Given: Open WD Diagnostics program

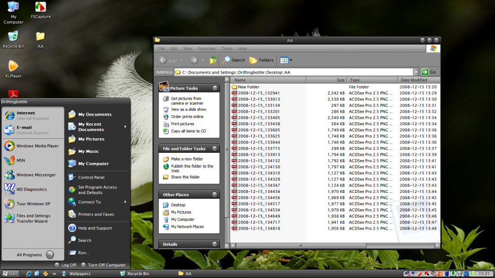Looking at the screenshot, I should pos(33,189).
